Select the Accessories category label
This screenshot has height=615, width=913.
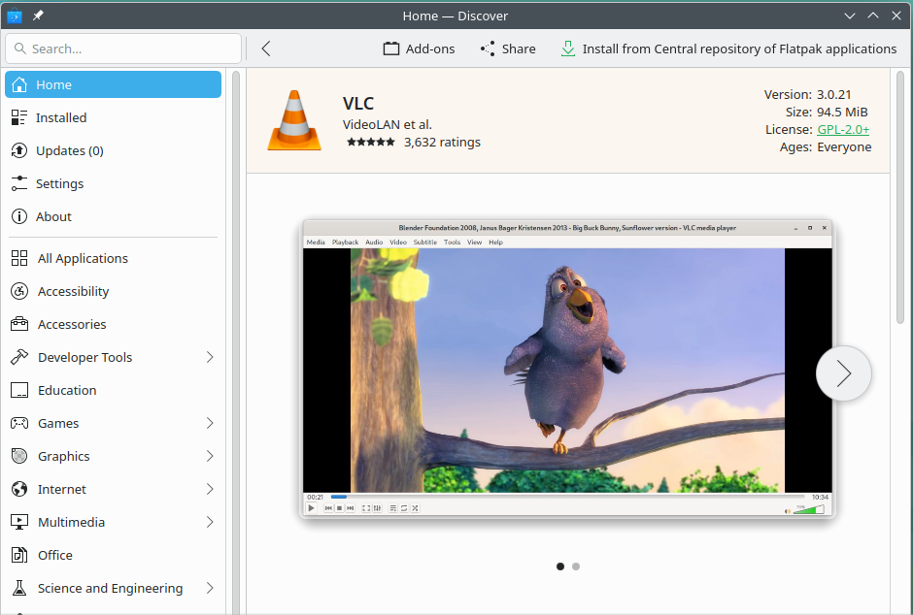(72, 324)
